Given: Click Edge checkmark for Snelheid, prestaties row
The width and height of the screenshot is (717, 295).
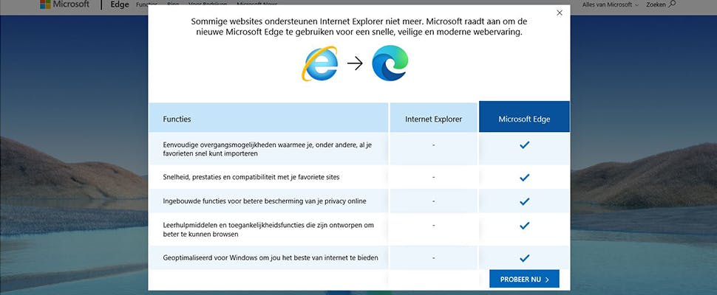Looking at the screenshot, I should [x=524, y=177].
